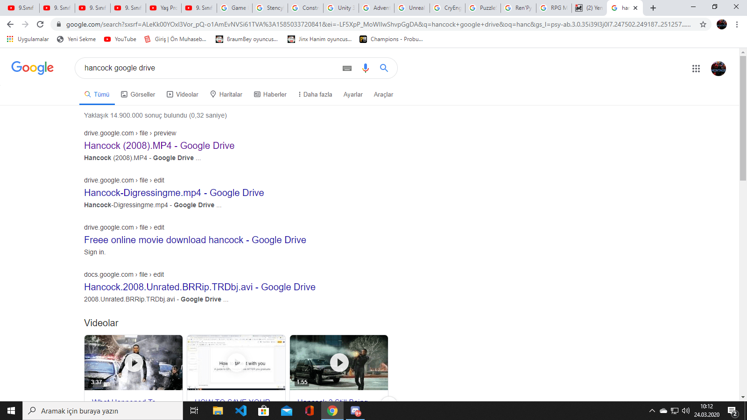Switch to the RPG M browser tab
This screenshot has width=747, height=420.
tap(554, 8)
